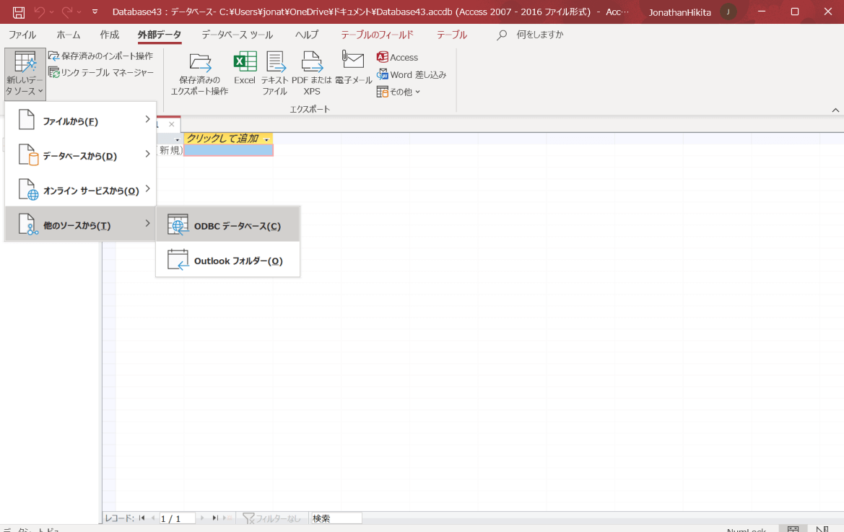This screenshot has height=532, width=844.
Task: Minimize the Access window
Action: tap(762, 12)
